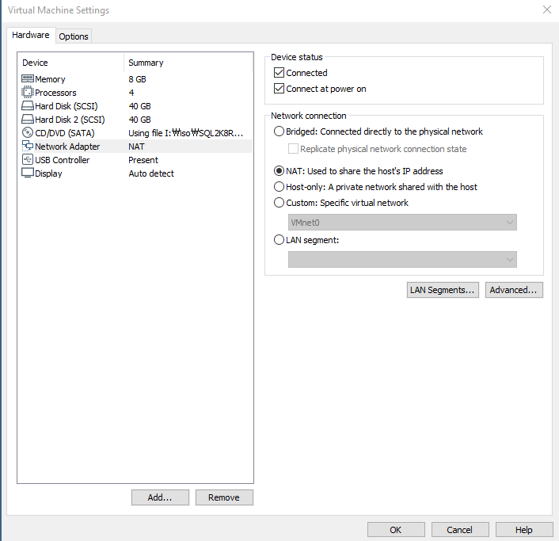The image size is (559, 541).
Task: Click the Processors chip icon
Action: tap(28, 93)
